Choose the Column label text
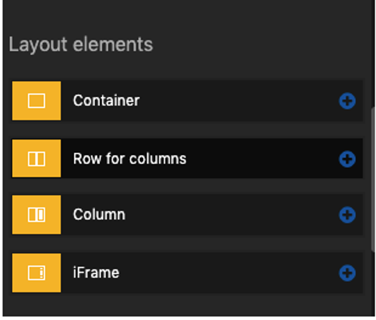The width and height of the screenshot is (376, 320). (99, 215)
